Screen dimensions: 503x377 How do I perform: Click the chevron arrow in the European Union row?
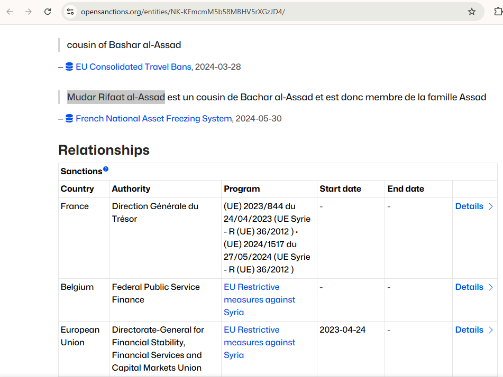pyautogui.click(x=491, y=330)
